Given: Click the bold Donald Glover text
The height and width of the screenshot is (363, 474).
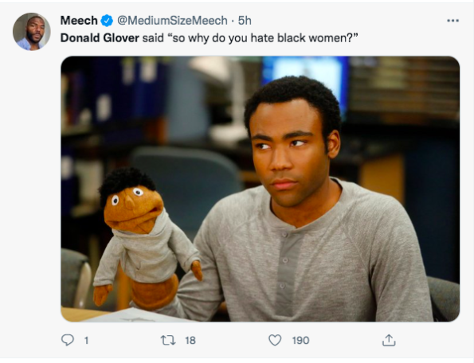Looking at the screenshot, I should (100, 38).
